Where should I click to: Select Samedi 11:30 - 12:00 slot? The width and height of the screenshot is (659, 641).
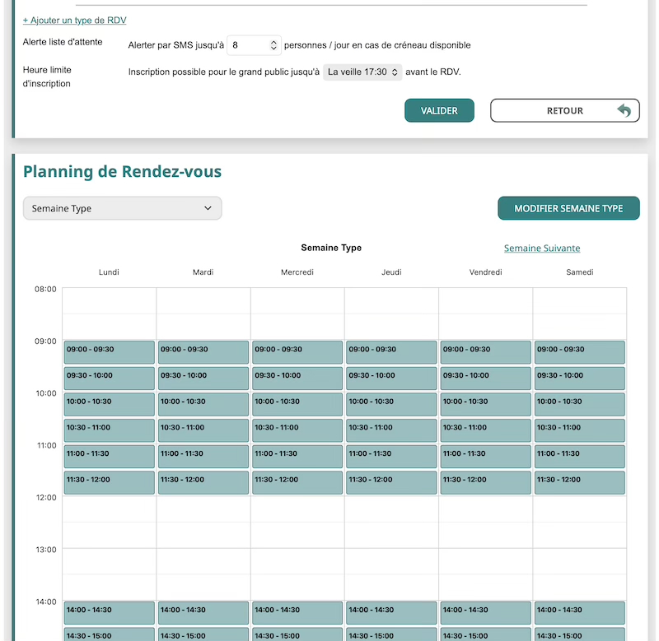[580, 482]
